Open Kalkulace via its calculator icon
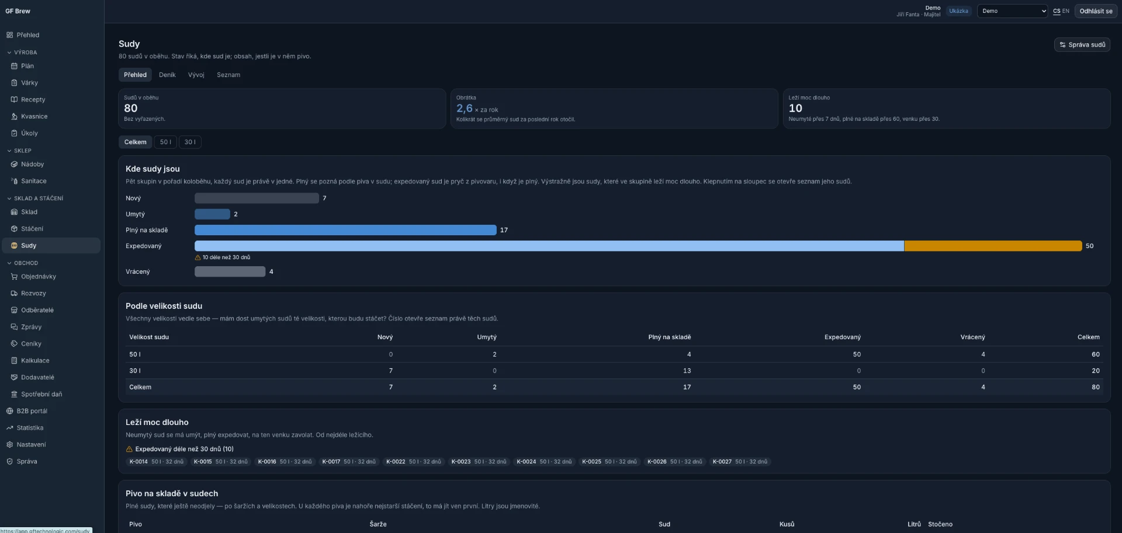The width and height of the screenshot is (1122, 533). 14,361
